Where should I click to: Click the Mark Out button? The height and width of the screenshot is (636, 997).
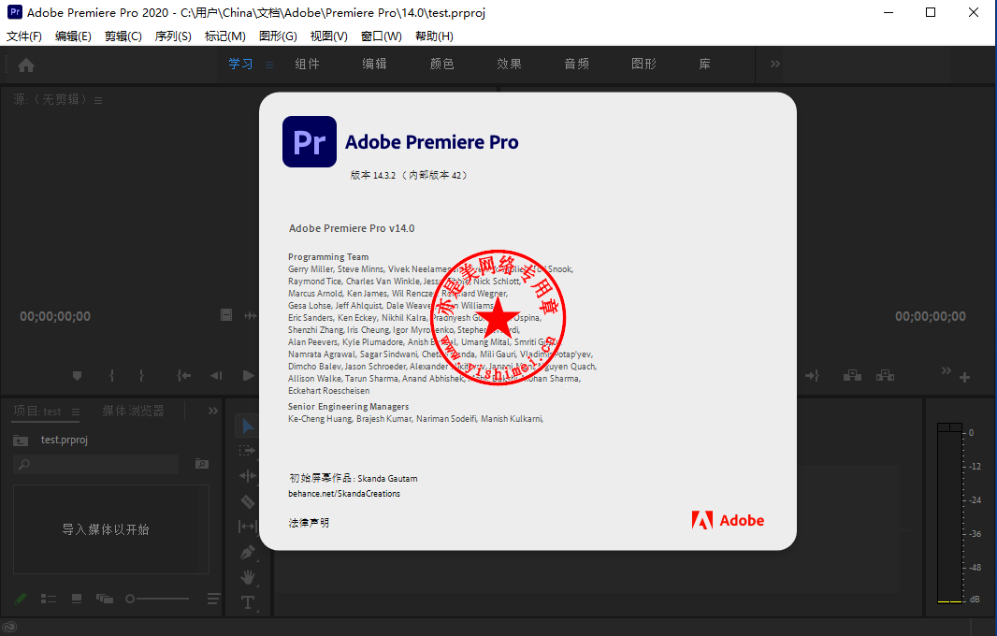point(141,376)
